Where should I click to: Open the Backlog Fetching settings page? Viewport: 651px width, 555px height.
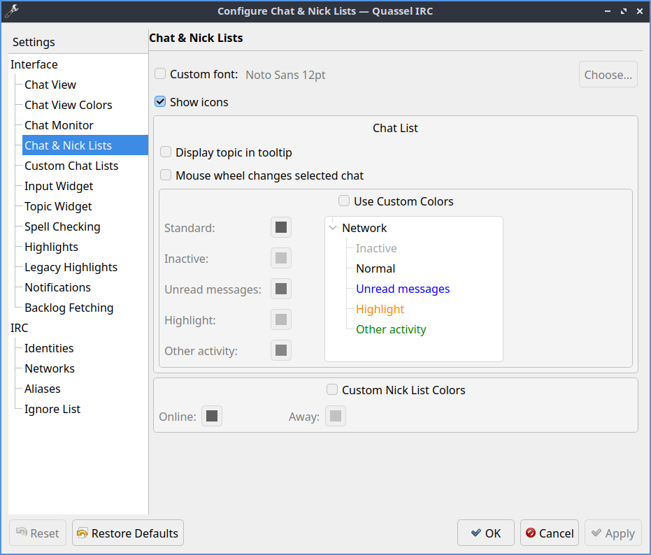click(x=69, y=308)
